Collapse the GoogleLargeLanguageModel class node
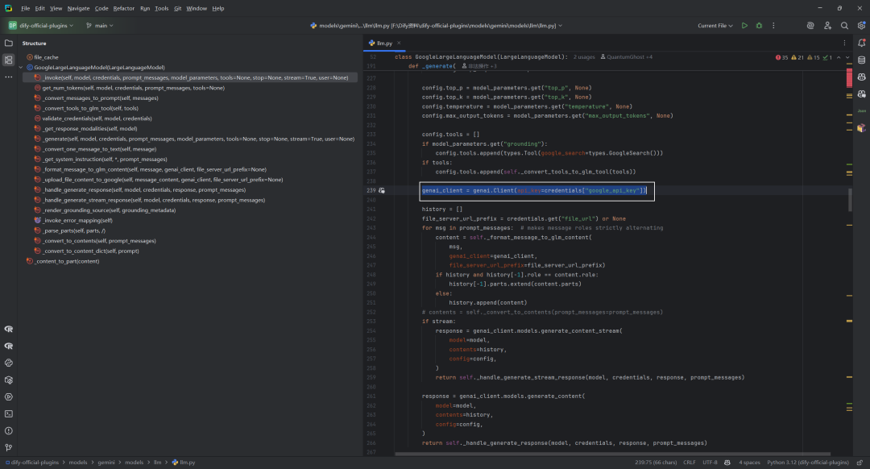Image resolution: width=870 pixels, height=469 pixels. [x=22, y=68]
